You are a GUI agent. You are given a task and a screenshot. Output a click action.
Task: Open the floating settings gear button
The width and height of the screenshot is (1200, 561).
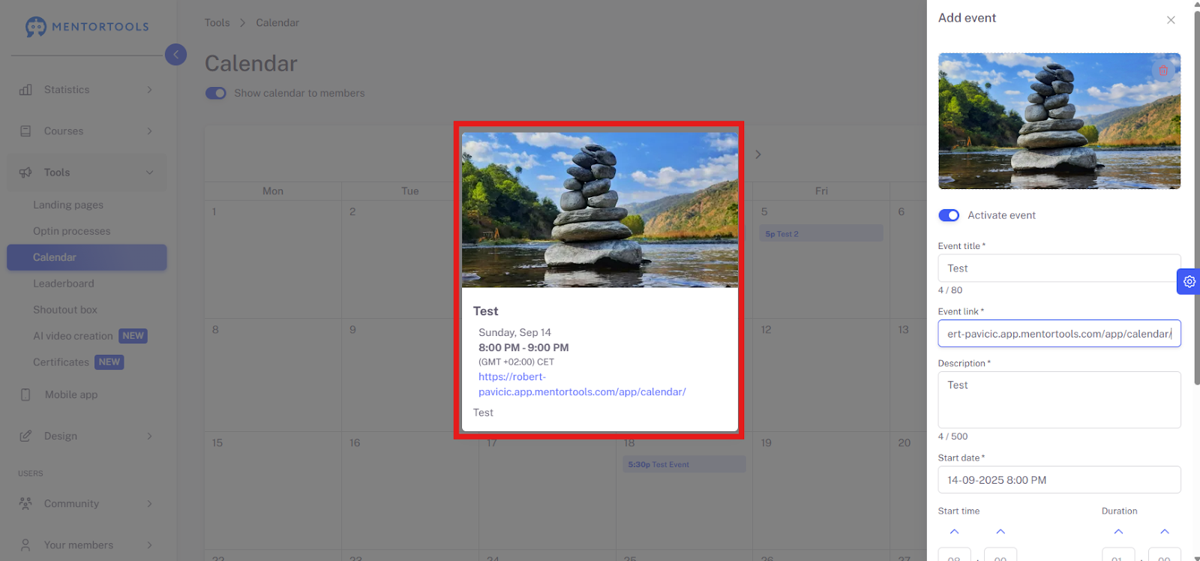[1189, 282]
